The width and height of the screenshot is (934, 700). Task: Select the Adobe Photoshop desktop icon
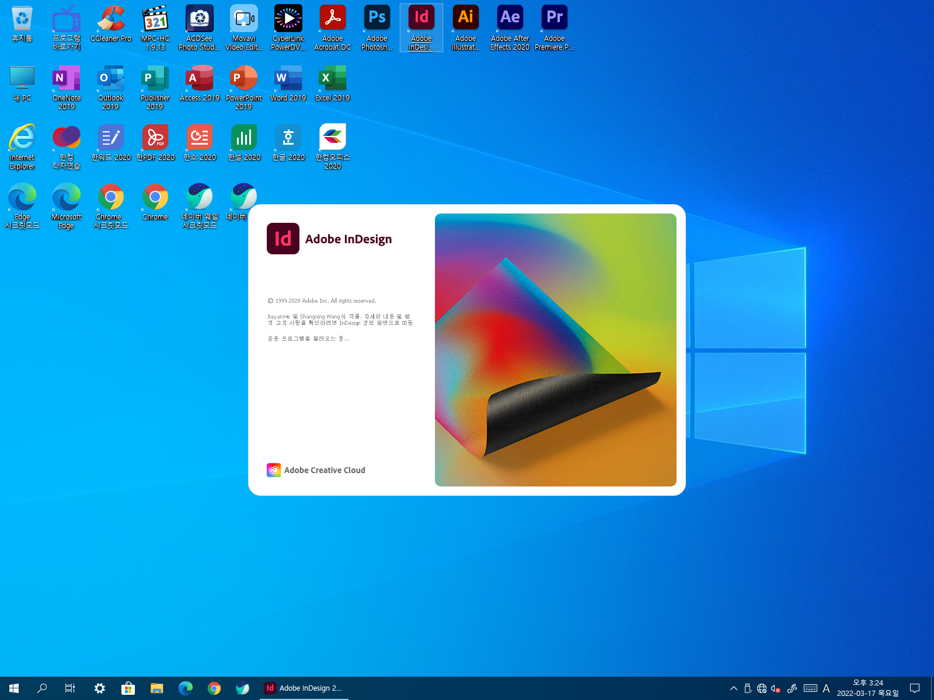point(377,28)
